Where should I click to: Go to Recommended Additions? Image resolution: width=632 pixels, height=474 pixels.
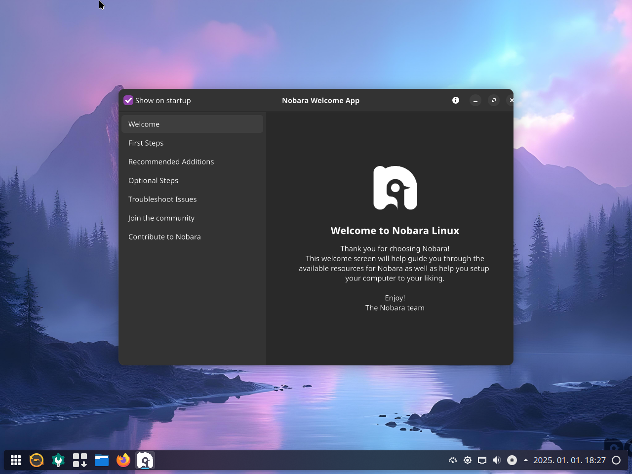[192, 161]
